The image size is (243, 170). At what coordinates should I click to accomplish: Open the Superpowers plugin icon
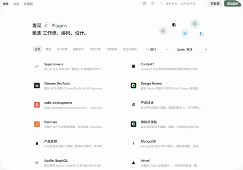(x=37, y=66)
